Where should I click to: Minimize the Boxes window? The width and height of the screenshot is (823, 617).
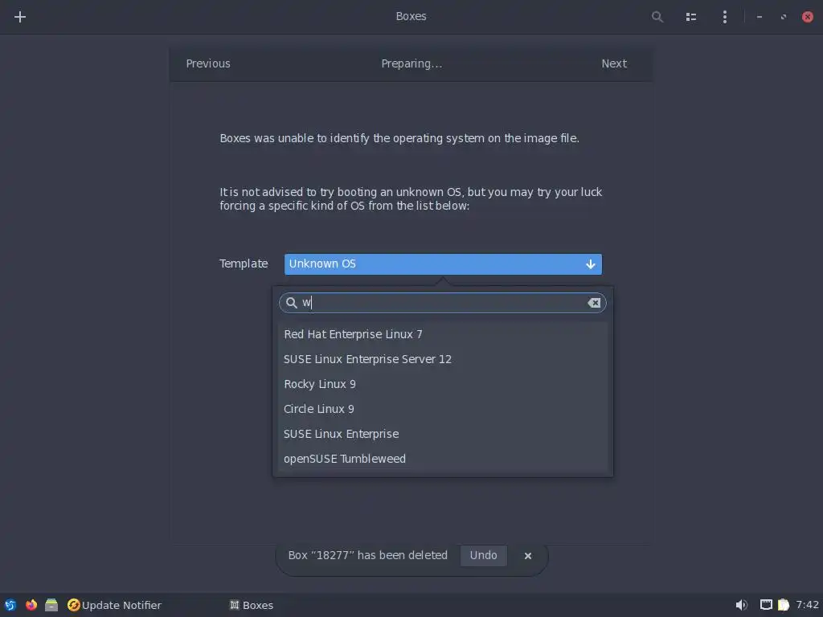pyautogui.click(x=759, y=17)
